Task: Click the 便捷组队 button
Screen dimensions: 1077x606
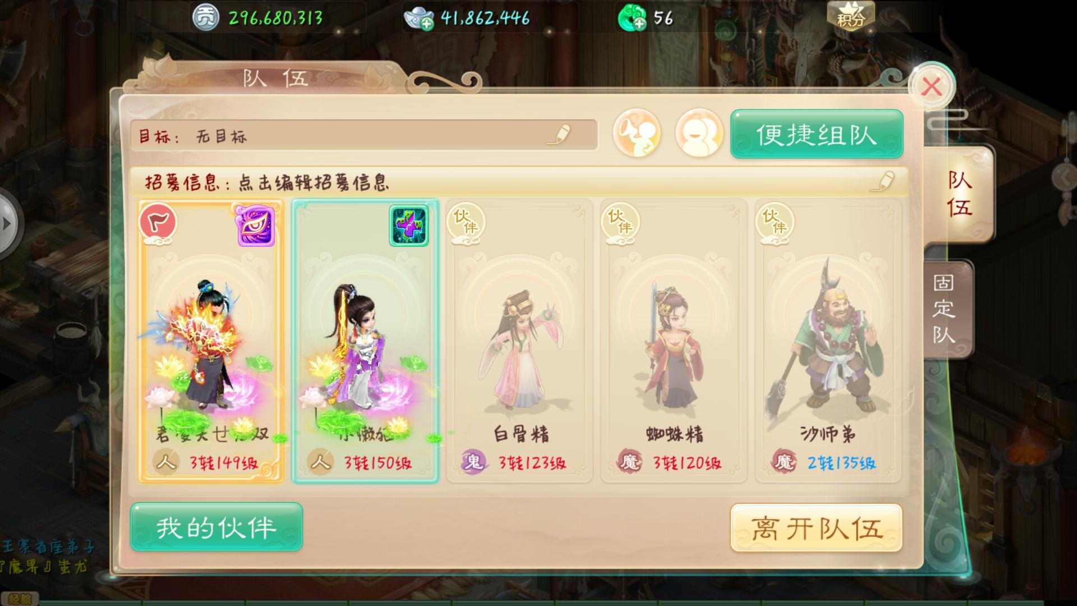Action: (817, 134)
